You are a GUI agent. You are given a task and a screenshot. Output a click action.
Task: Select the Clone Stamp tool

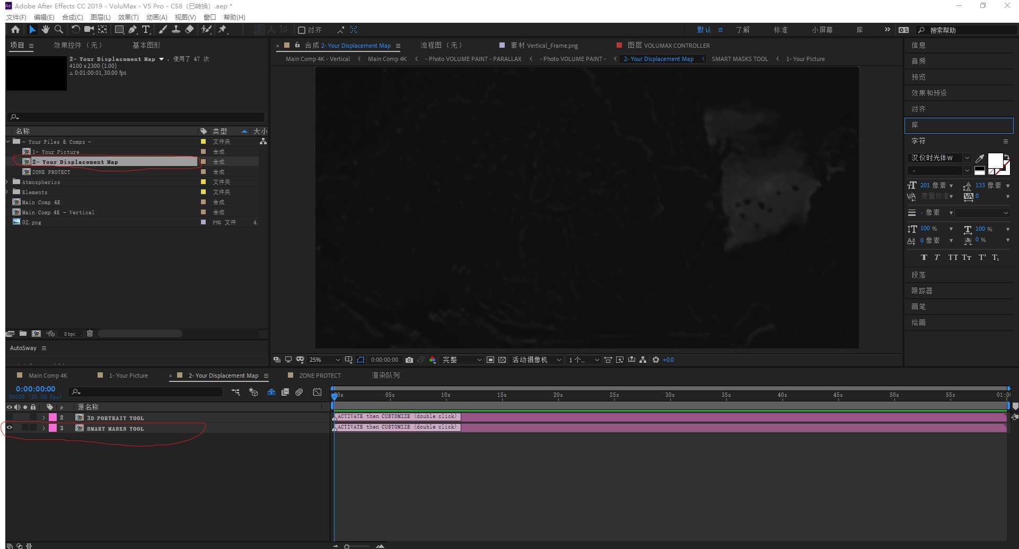(x=176, y=30)
